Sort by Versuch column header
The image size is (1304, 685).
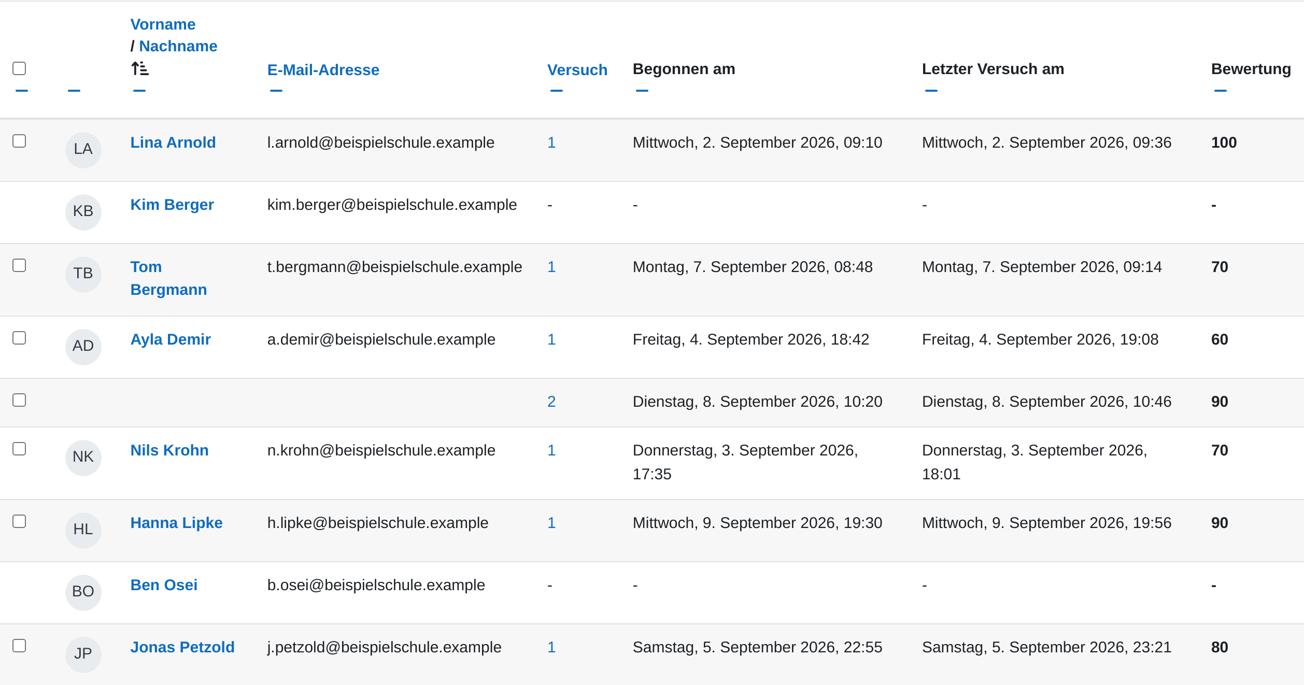coord(577,70)
